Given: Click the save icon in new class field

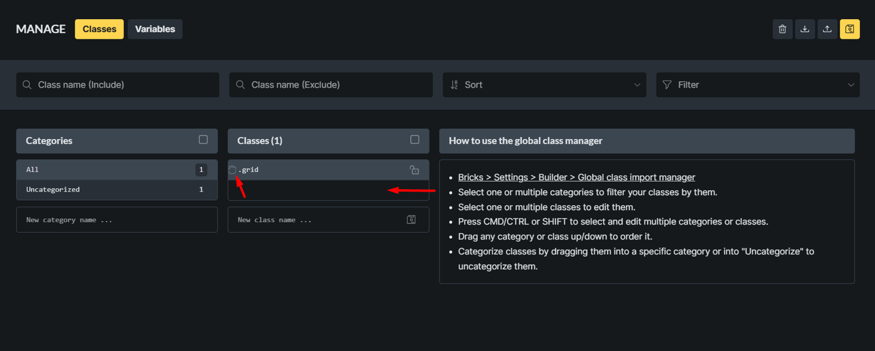Looking at the screenshot, I should (411, 220).
